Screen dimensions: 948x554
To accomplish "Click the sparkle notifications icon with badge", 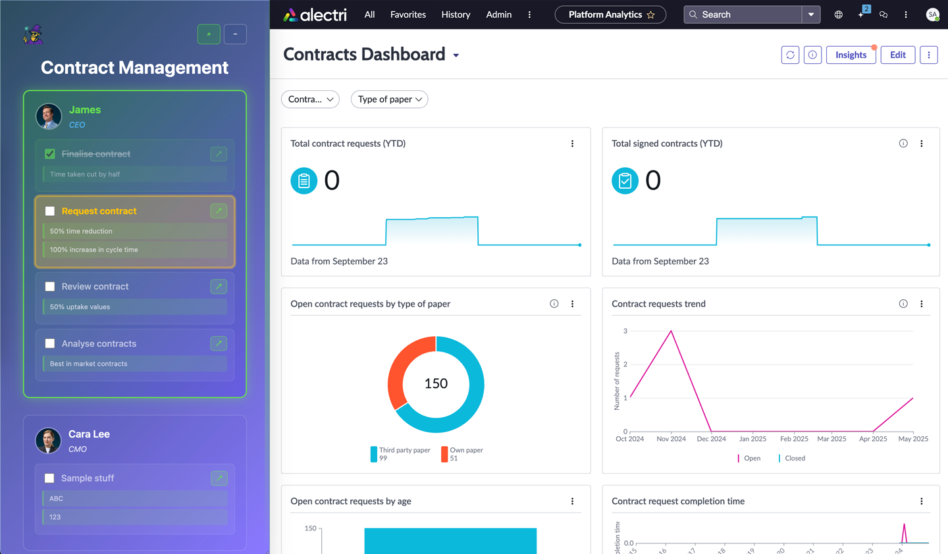I will point(862,14).
